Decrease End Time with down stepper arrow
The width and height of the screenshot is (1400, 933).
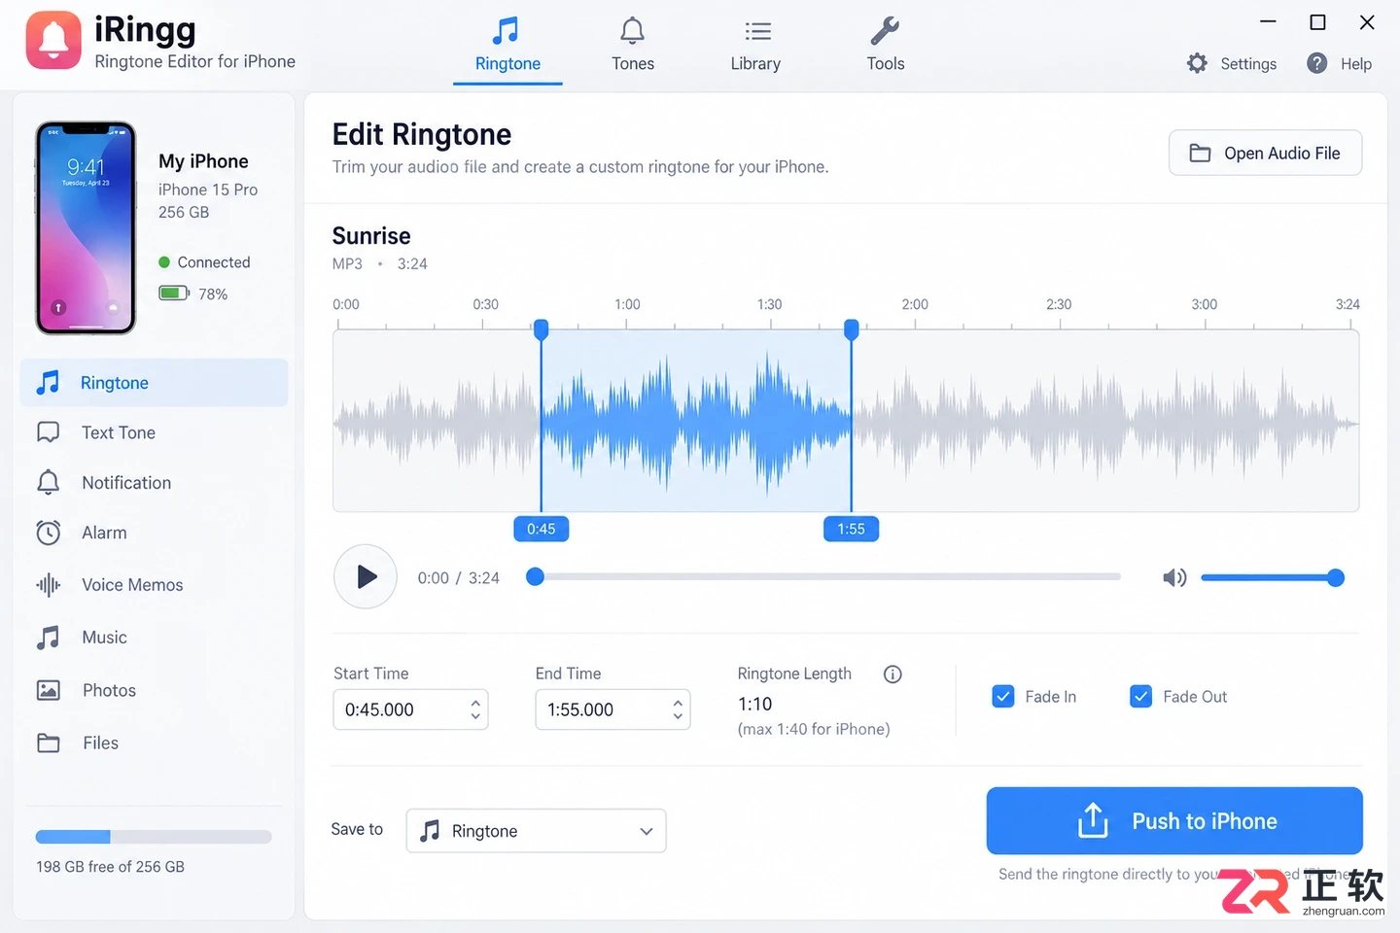(x=678, y=716)
